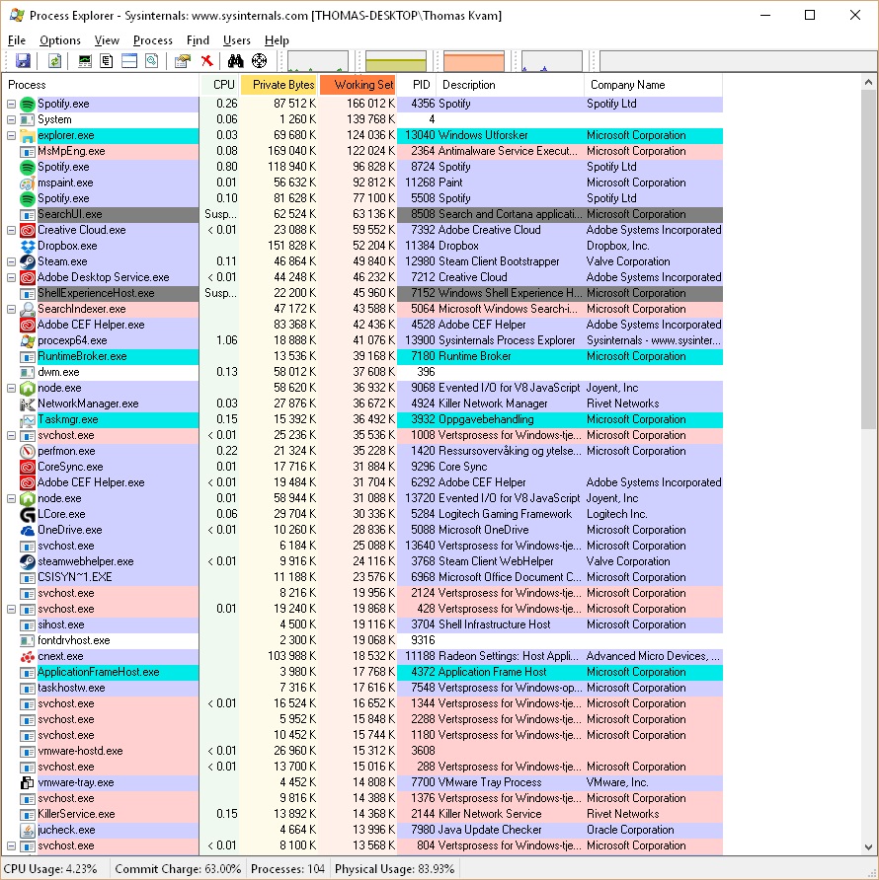Open the Properties toolbar icon
The height and width of the screenshot is (880, 879).
click(x=182, y=60)
